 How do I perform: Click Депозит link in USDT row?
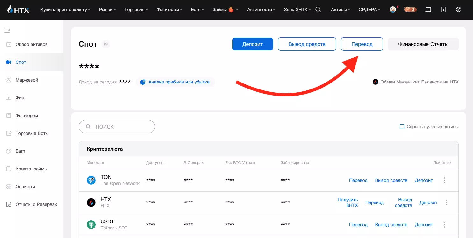tap(424, 225)
